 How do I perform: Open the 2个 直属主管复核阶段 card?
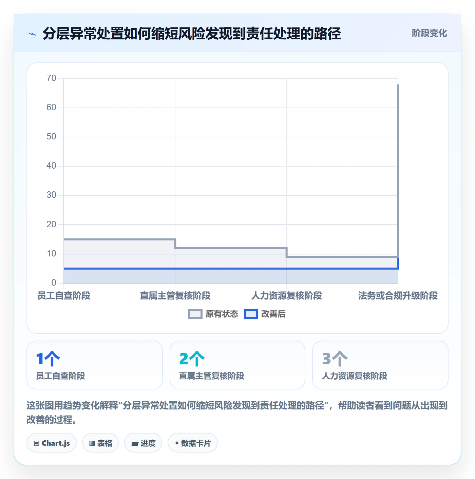tap(237, 365)
